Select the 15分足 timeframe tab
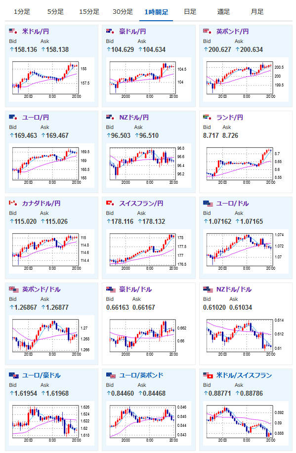 click(89, 12)
